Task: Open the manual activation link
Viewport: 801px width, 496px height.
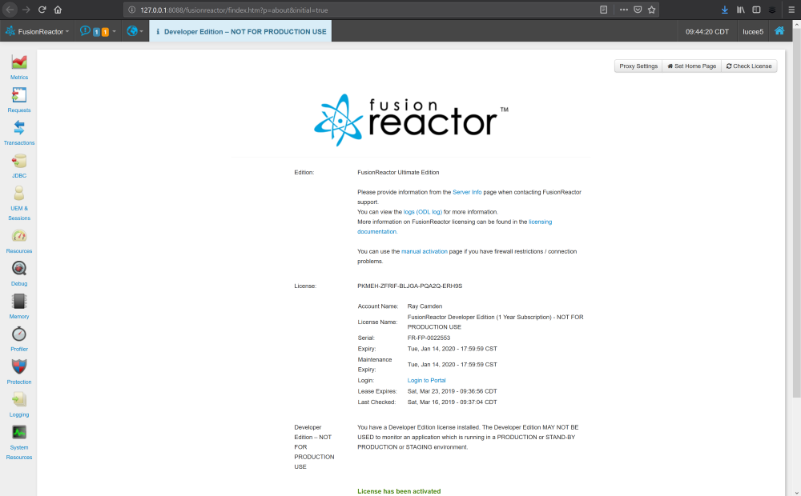Action: click(x=424, y=251)
